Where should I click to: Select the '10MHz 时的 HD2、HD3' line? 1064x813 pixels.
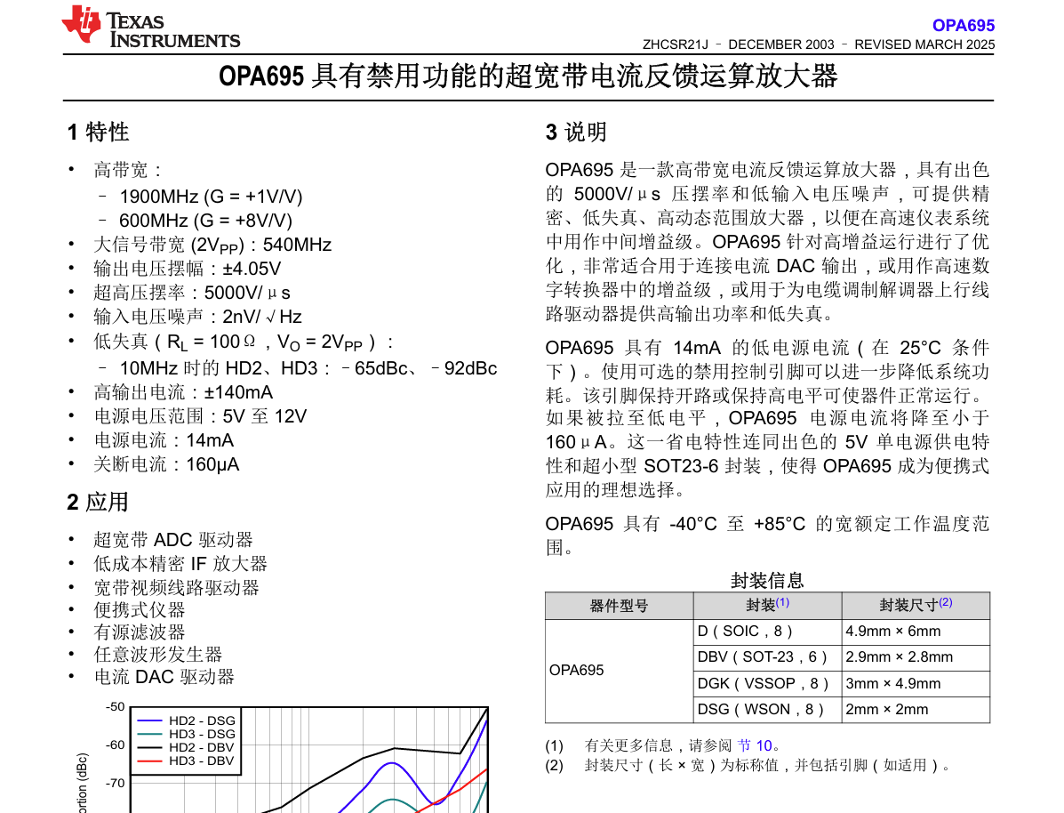pos(308,368)
